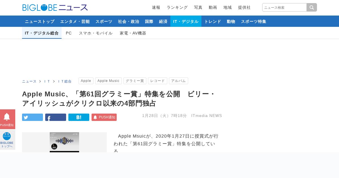Click the article headline about Apple Music
Image resolution: width=339 pixels, height=178 pixels.
pos(119,99)
